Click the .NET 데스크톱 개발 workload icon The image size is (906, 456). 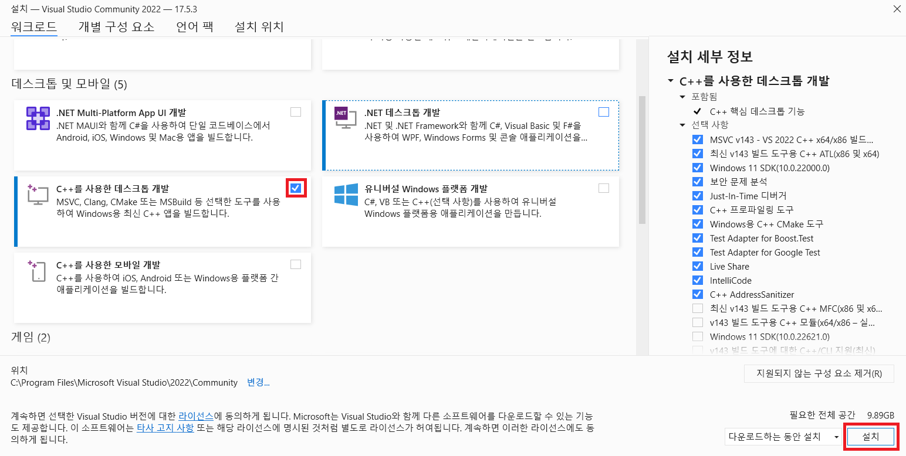tap(345, 118)
